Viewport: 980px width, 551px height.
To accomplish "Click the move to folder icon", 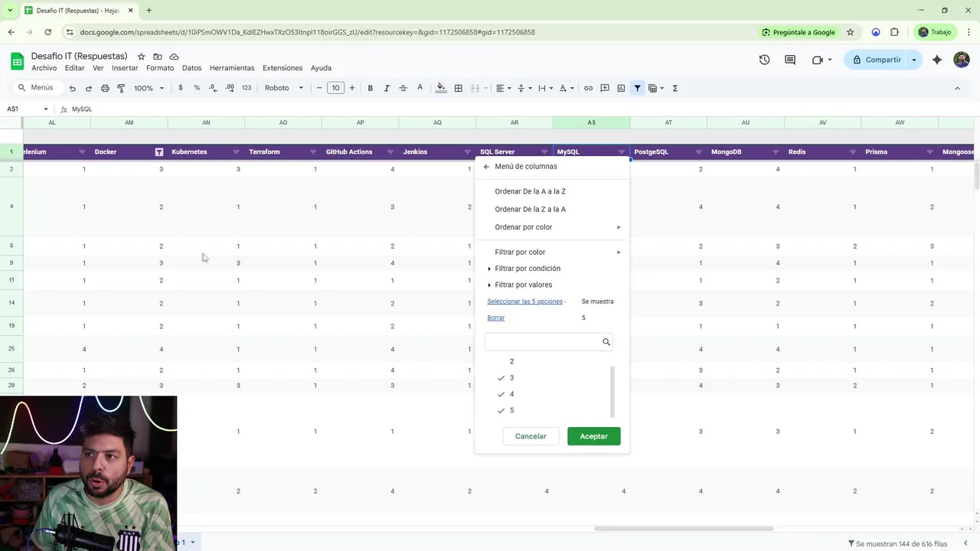I will click(158, 57).
